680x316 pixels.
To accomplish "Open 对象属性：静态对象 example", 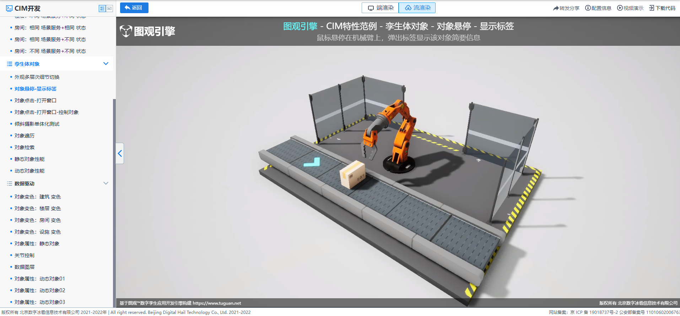I will pyautogui.click(x=37, y=244).
